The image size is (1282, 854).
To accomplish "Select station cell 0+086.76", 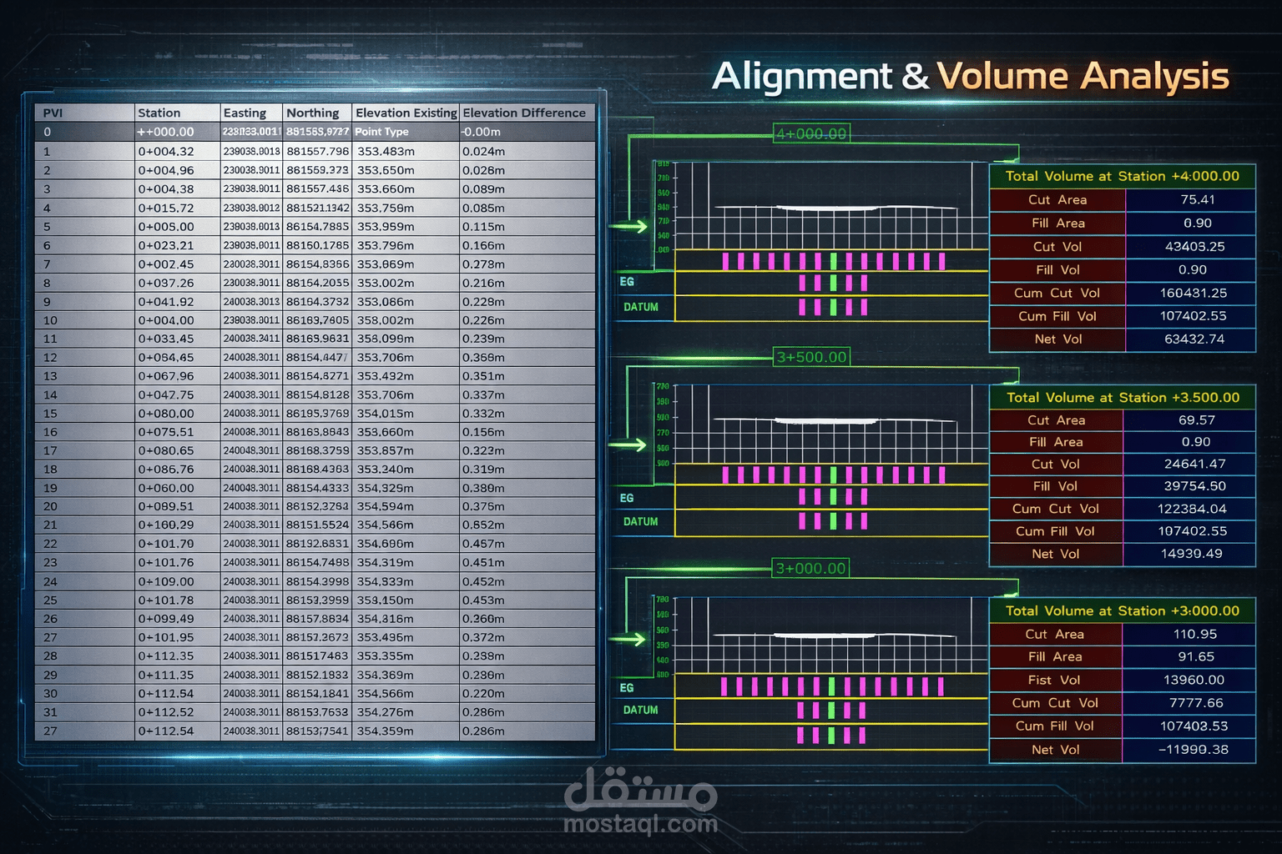I will [x=177, y=470].
